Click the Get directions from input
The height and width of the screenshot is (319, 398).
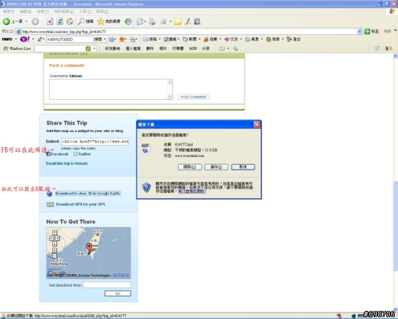pos(107,285)
